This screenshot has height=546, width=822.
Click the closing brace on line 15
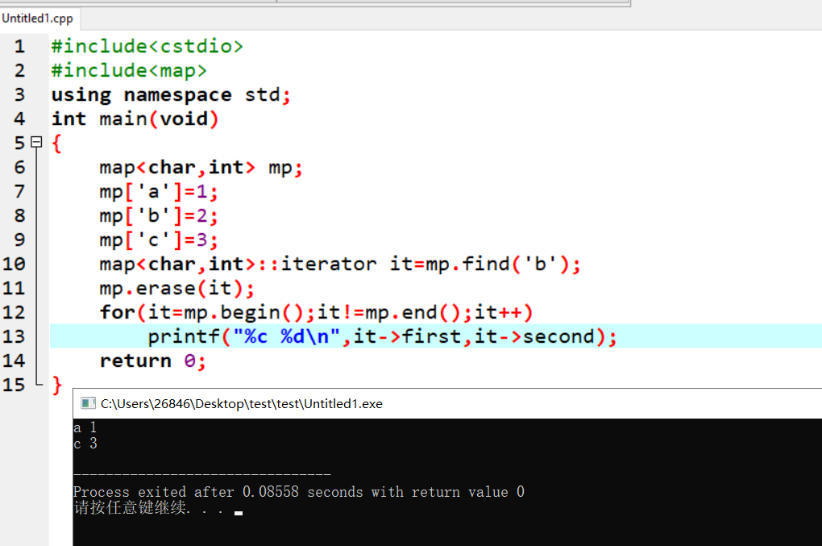point(56,385)
